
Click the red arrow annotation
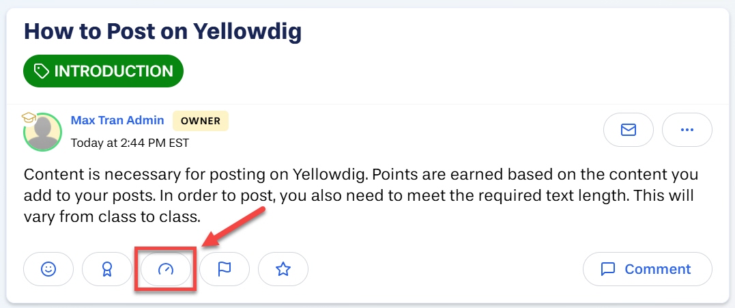pyautogui.click(x=233, y=226)
